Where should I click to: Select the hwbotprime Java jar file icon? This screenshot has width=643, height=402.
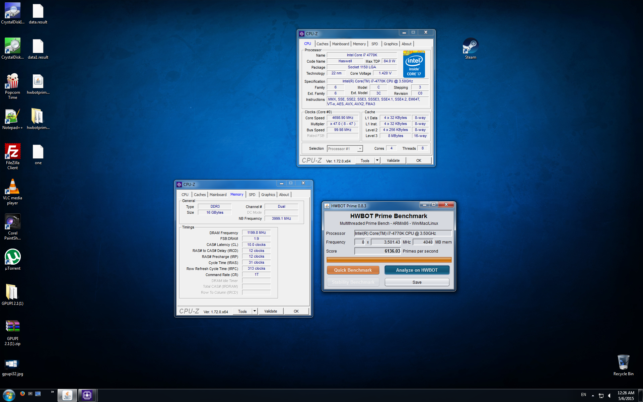tap(38, 84)
